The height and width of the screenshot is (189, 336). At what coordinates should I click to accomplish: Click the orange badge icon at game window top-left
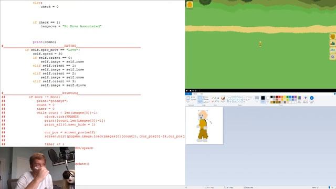(190, 5)
